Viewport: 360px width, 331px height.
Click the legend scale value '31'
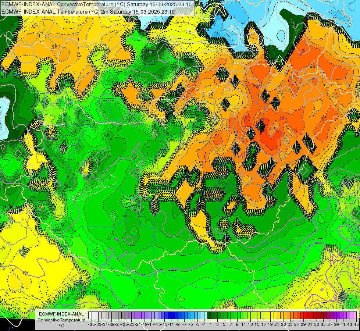310,324
